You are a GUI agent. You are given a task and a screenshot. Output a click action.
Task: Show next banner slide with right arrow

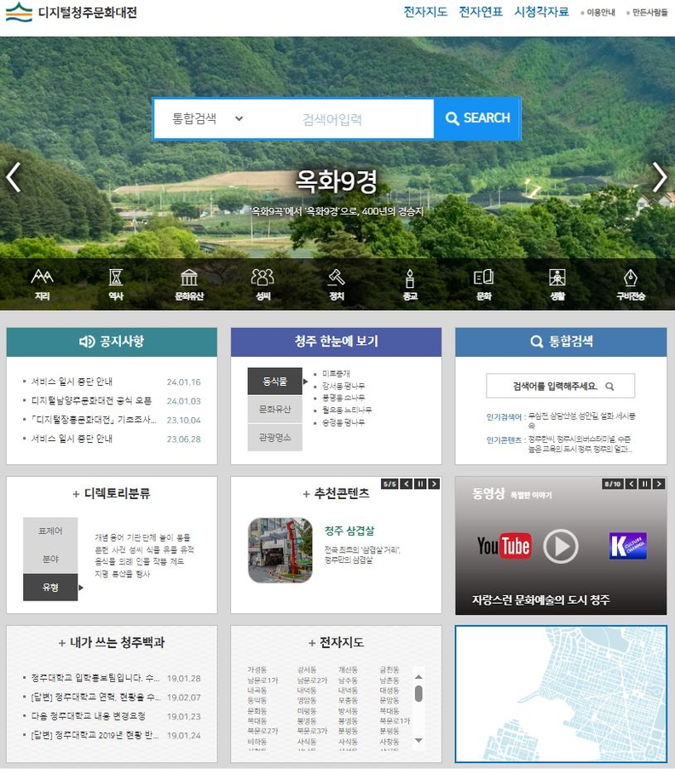tap(659, 177)
